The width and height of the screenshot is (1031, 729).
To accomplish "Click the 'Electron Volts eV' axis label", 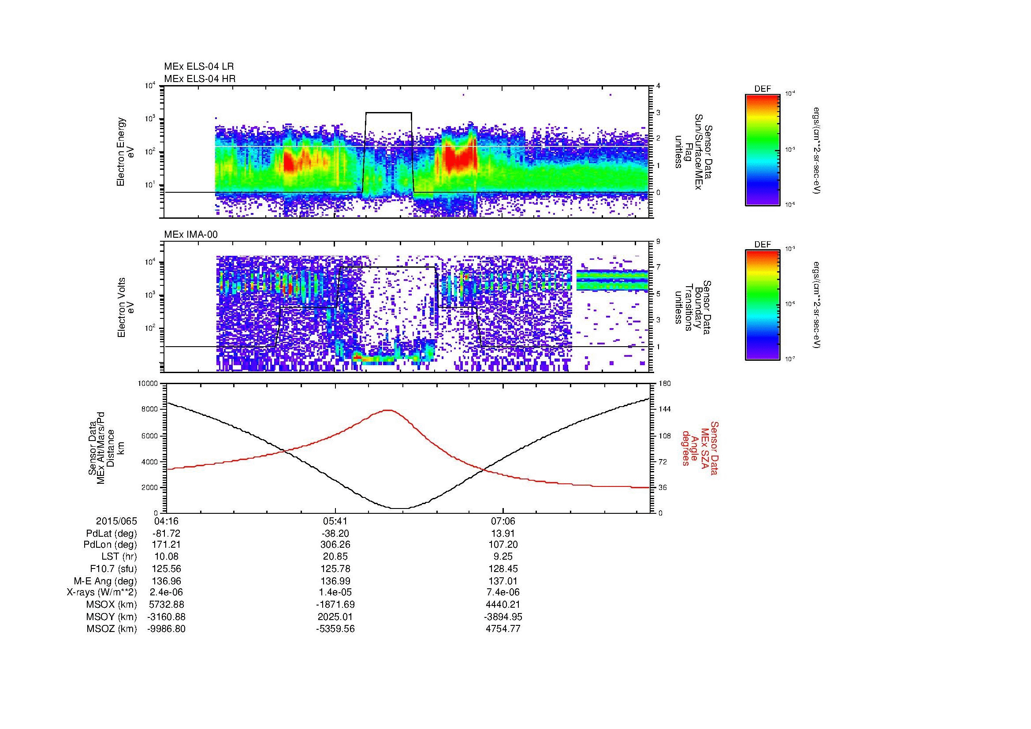I will [x=126, y=307].
